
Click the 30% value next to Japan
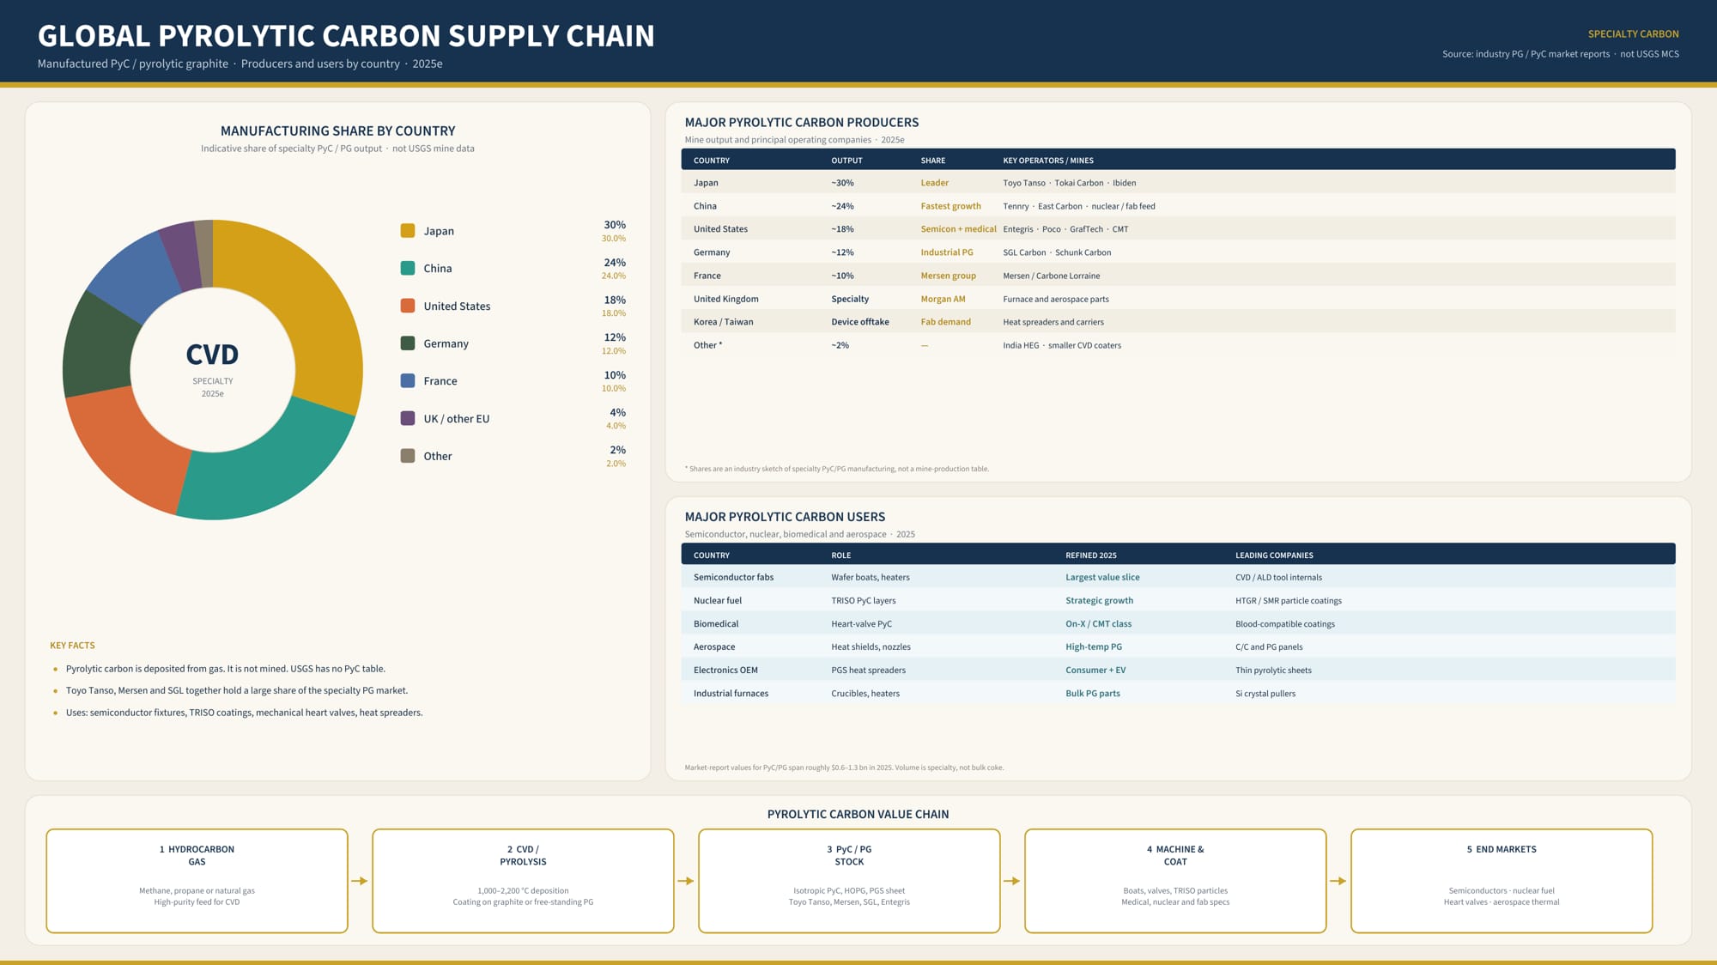[615, 225]
